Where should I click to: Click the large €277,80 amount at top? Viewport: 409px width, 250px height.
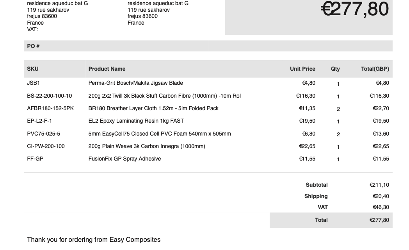(x=354, y=9)
